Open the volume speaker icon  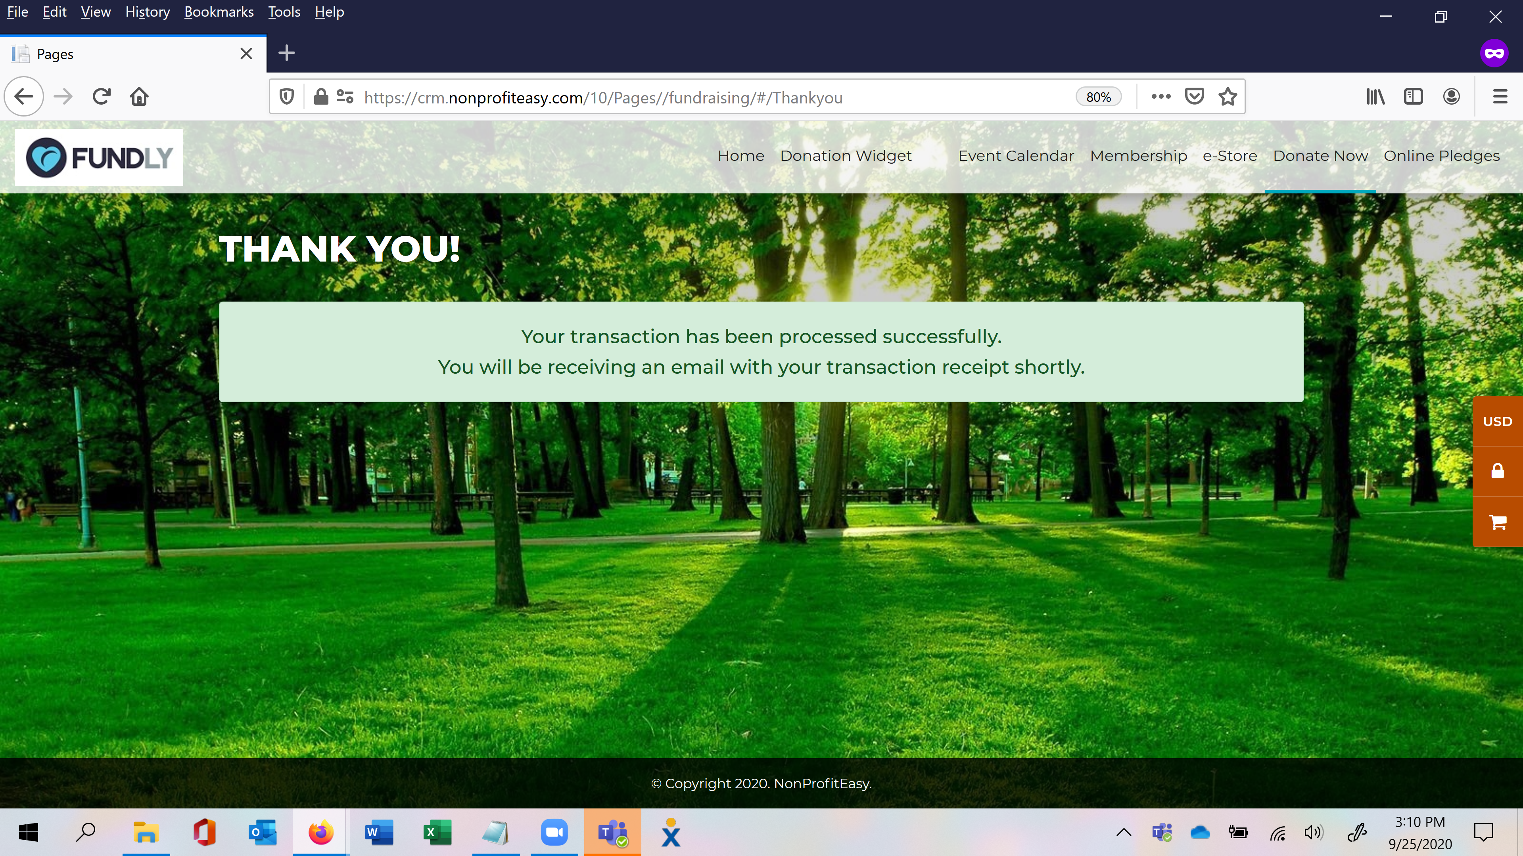(1314, 832)
